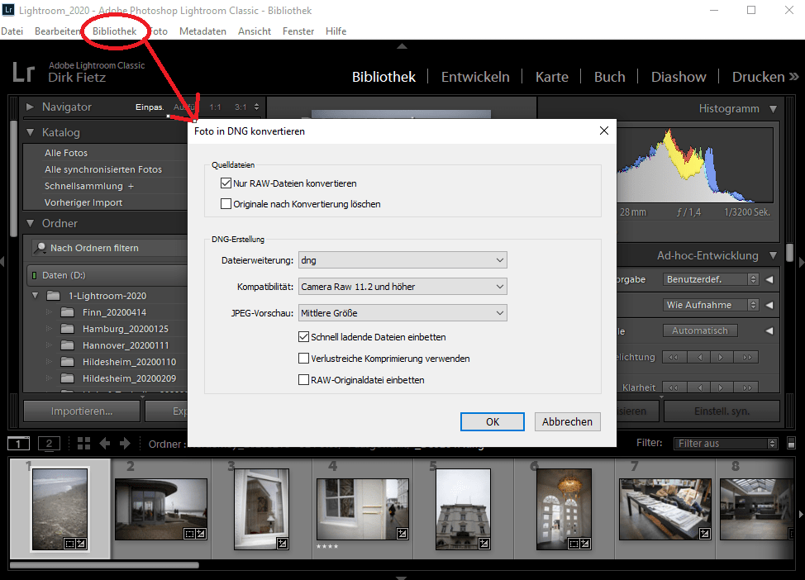
Task: Open the Fenster menu
Action: click(298, 31)
